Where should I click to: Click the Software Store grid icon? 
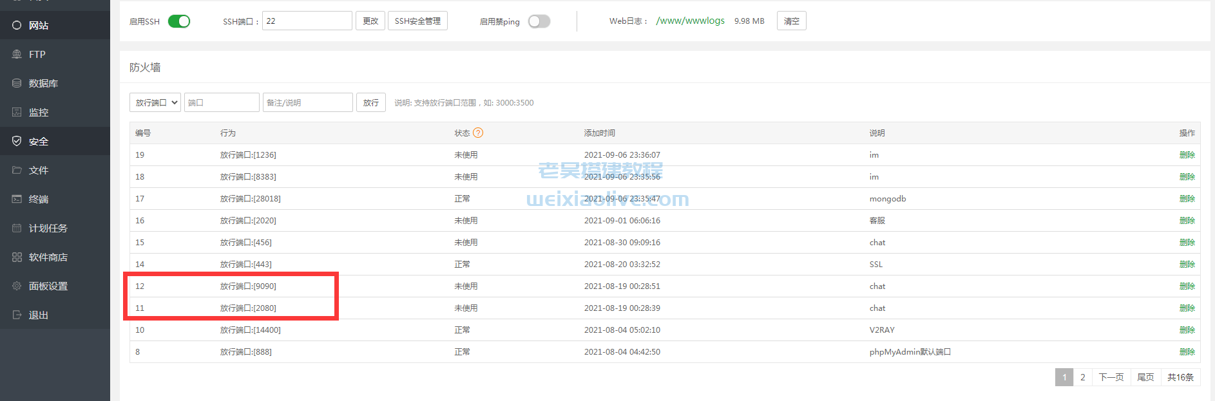(17, 257)
